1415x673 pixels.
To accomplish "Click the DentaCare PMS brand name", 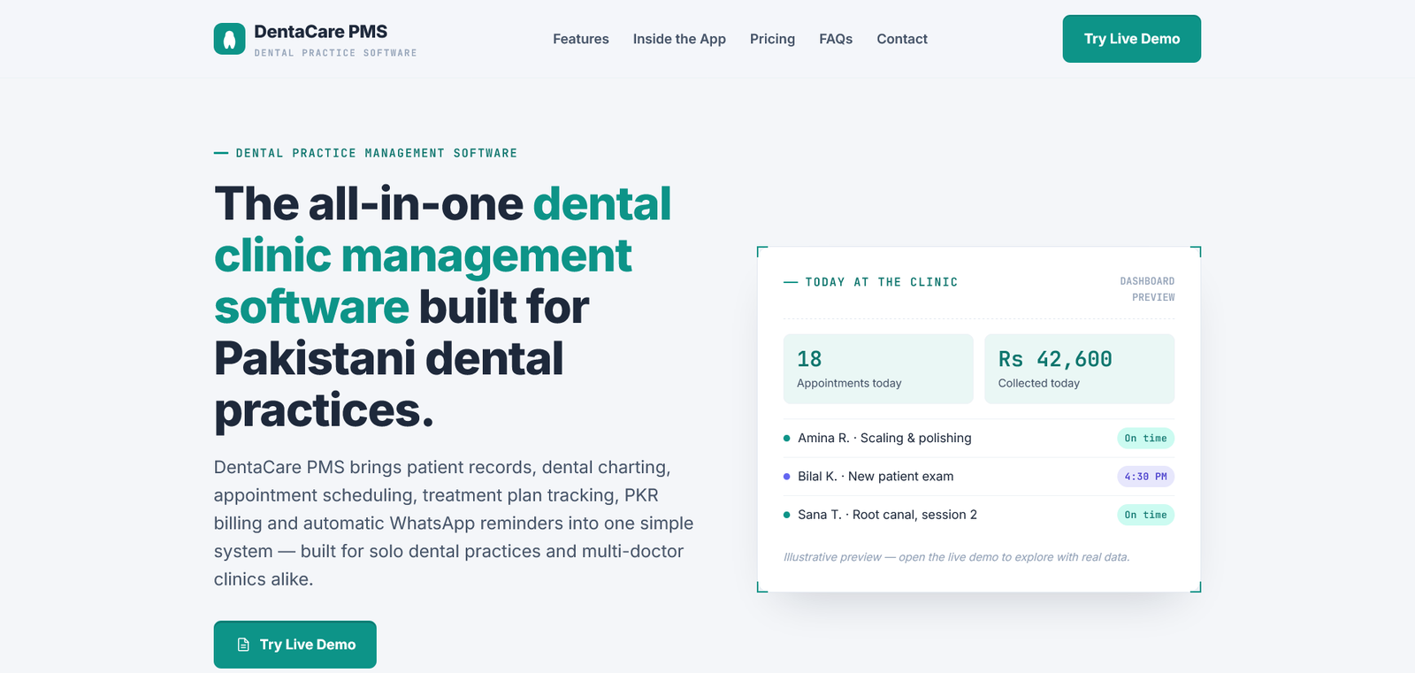I will pos(321,32).
